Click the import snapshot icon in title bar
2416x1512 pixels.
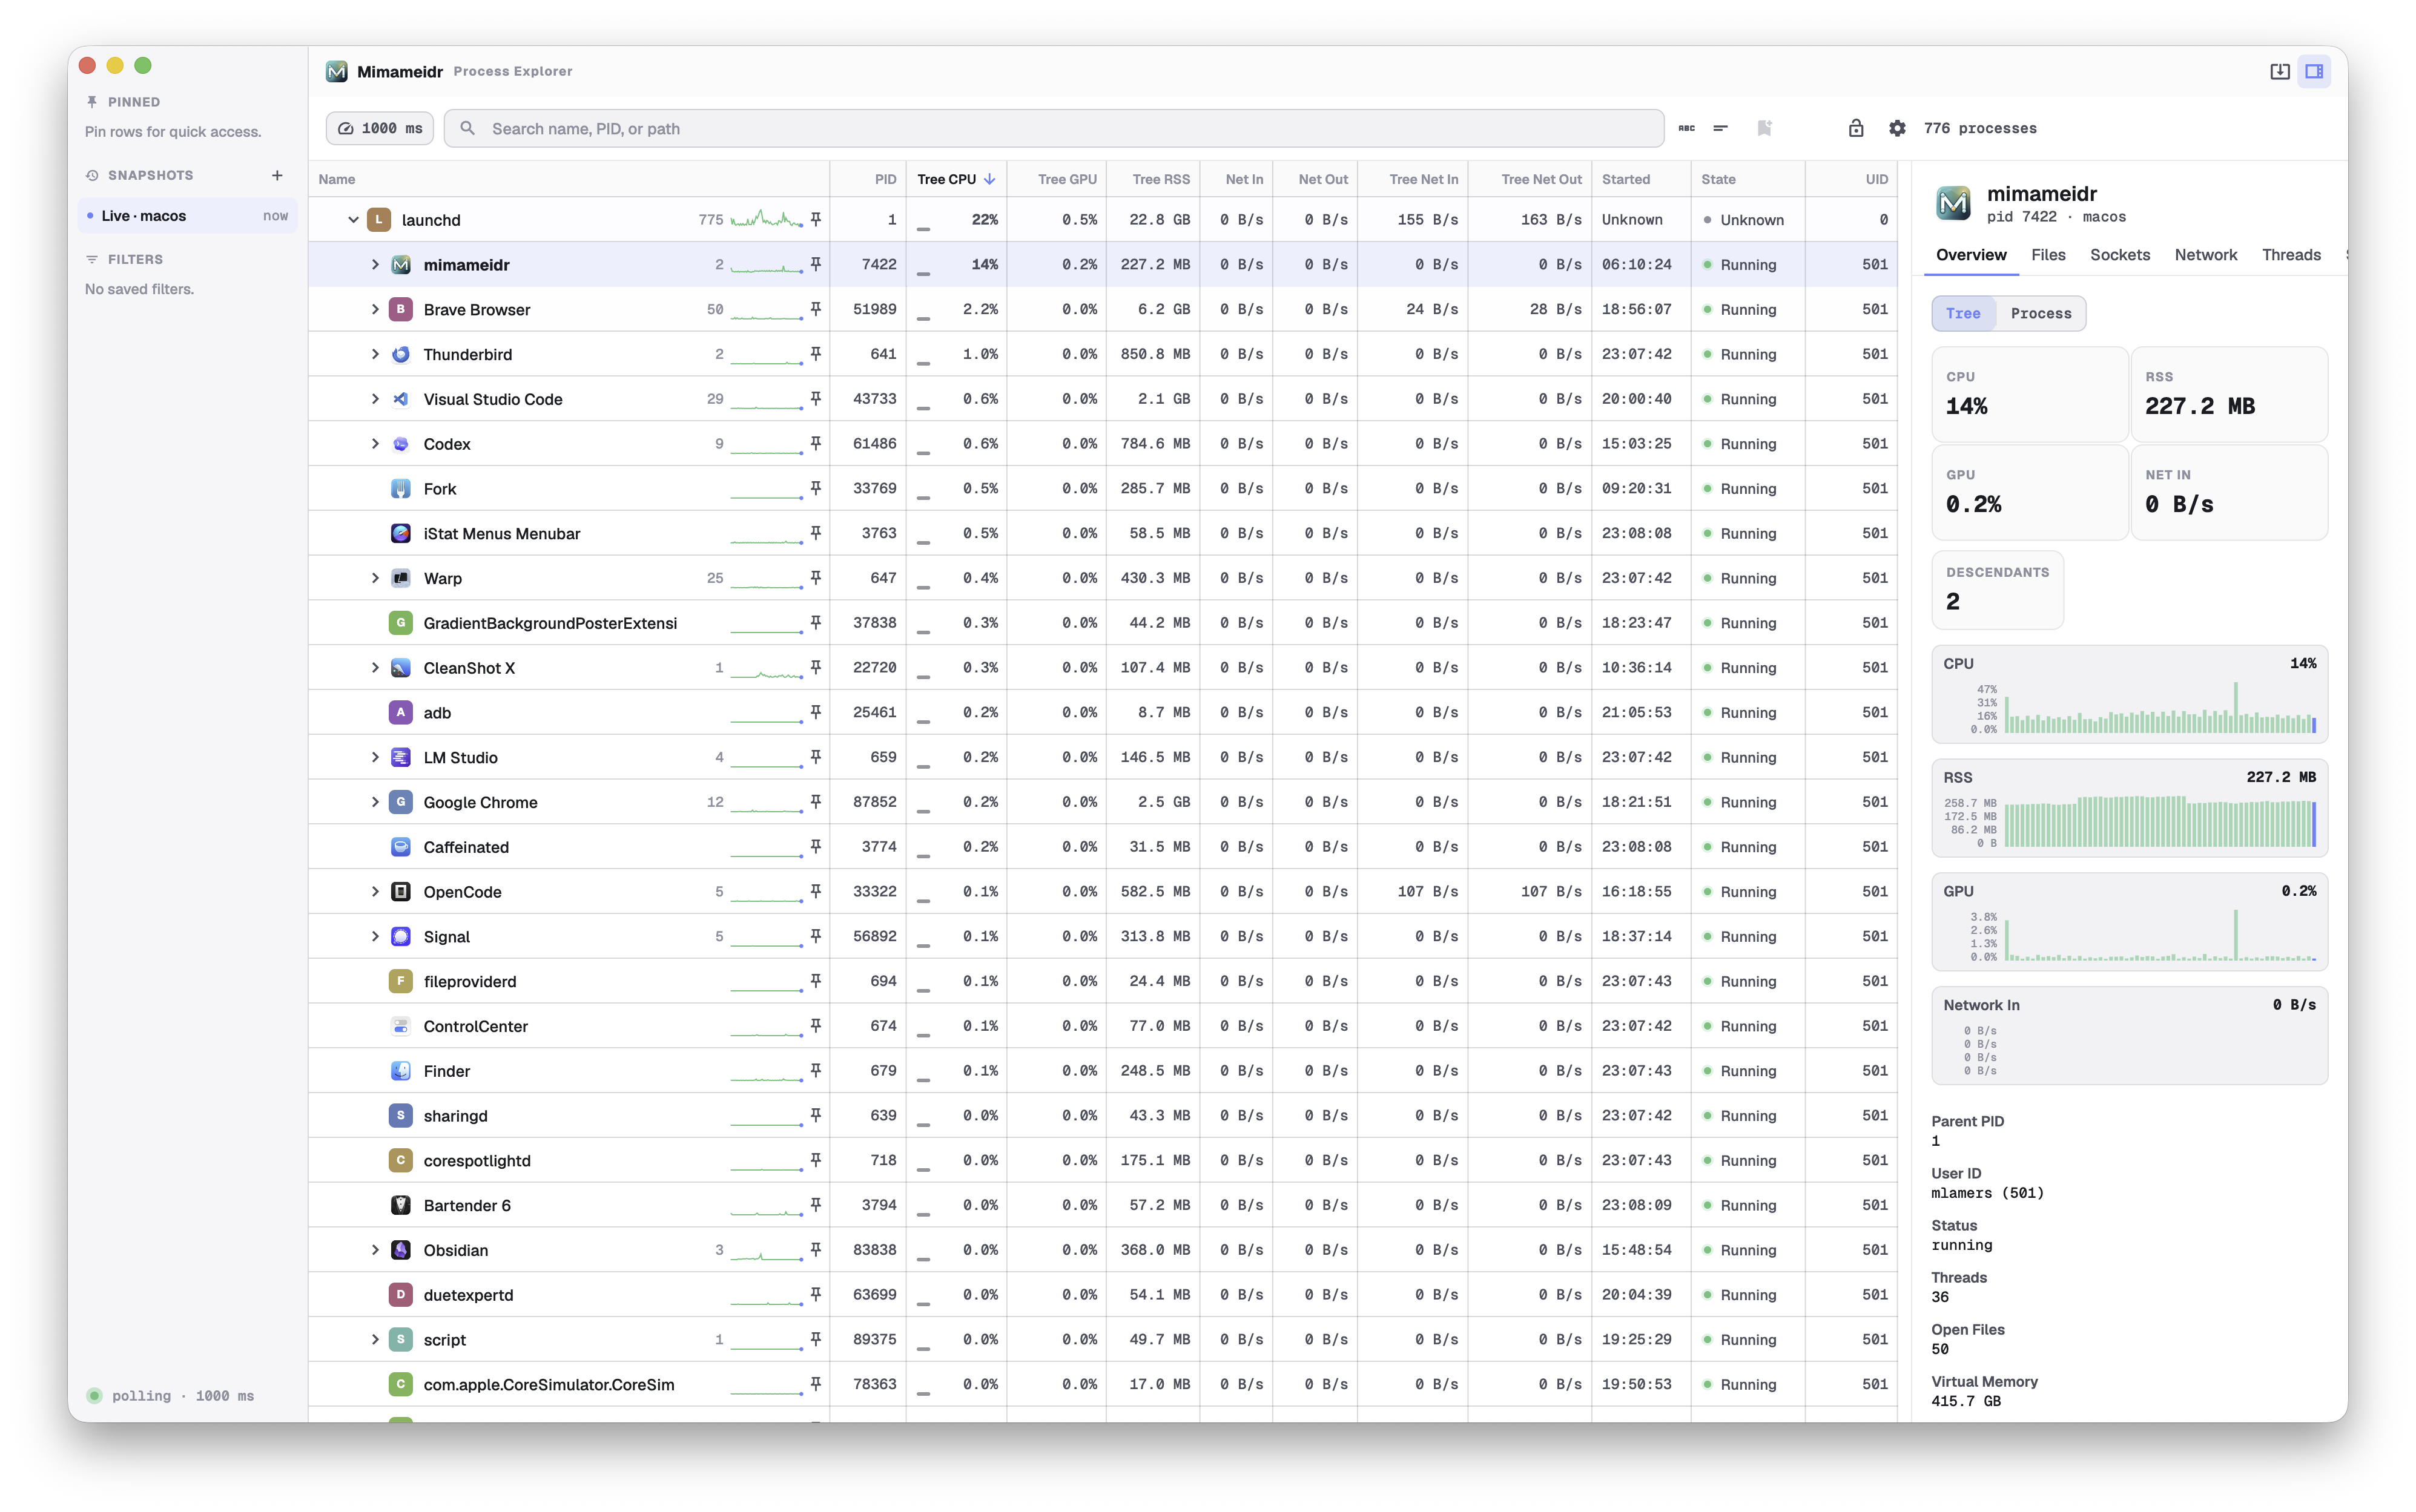coord(2280,71)
